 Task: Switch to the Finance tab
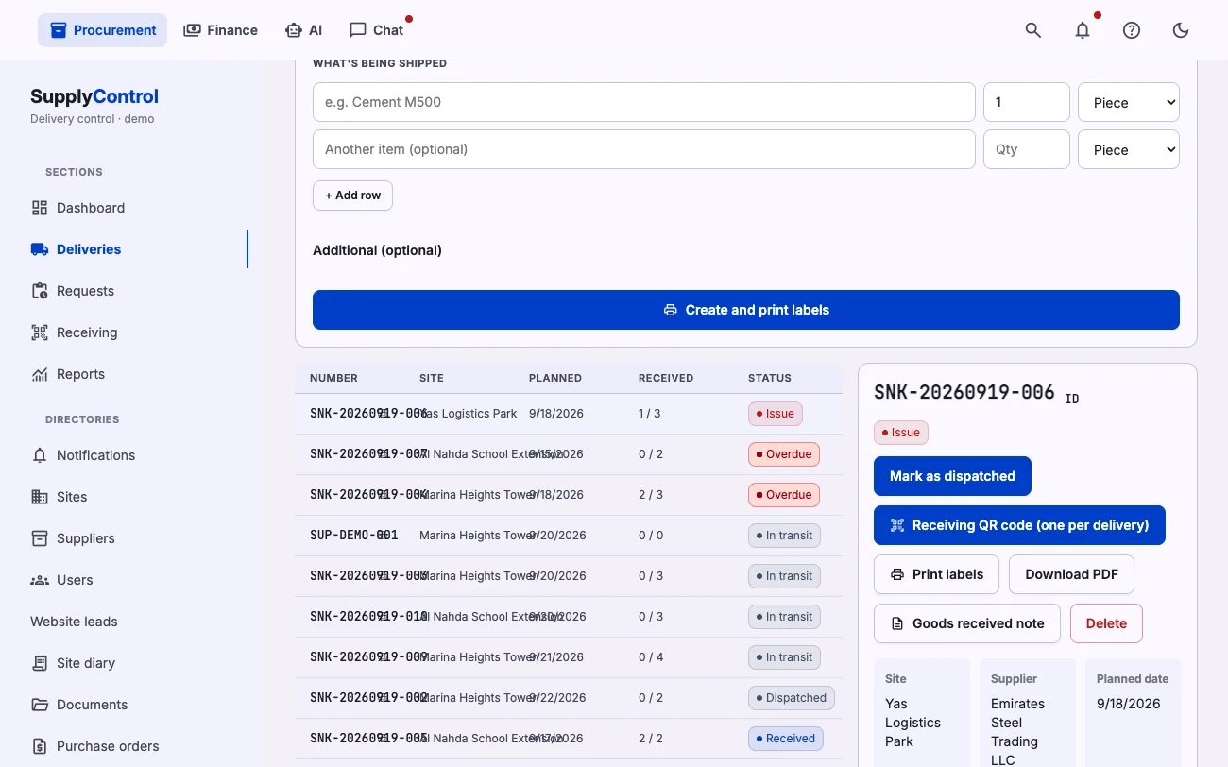point(220,30)
